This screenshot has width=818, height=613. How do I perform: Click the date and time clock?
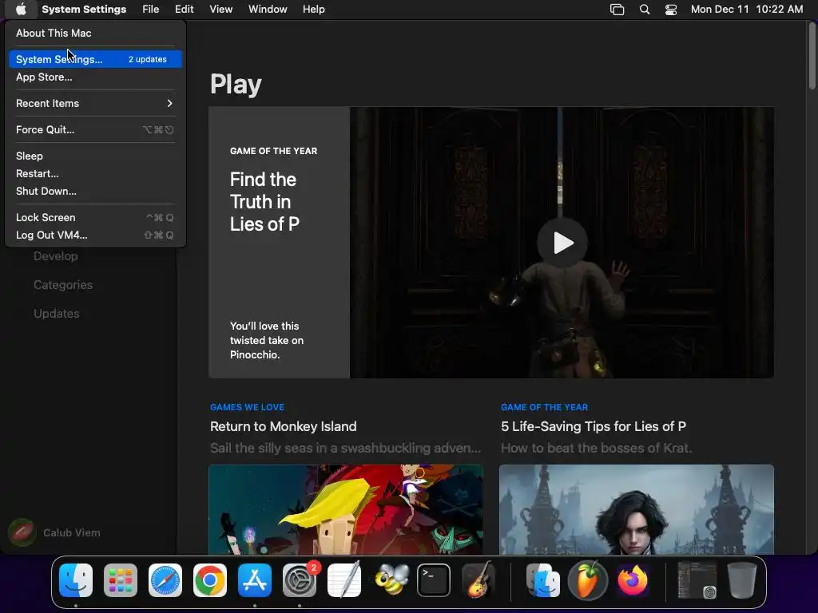click(747, 10)
